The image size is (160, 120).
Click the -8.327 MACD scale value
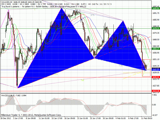pyautogui.click(x=155, y=115)
